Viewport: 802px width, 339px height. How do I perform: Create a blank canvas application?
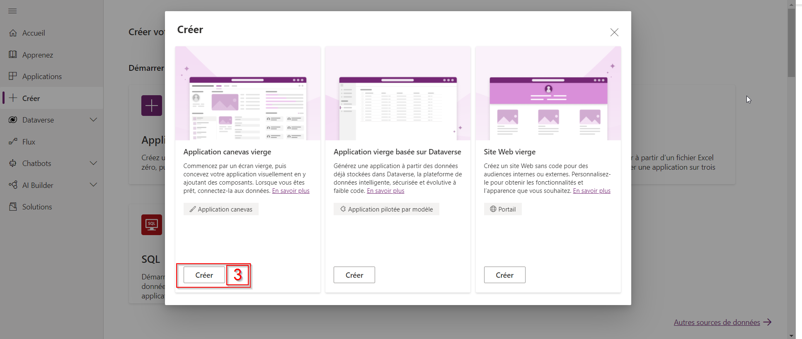point(204,275)
